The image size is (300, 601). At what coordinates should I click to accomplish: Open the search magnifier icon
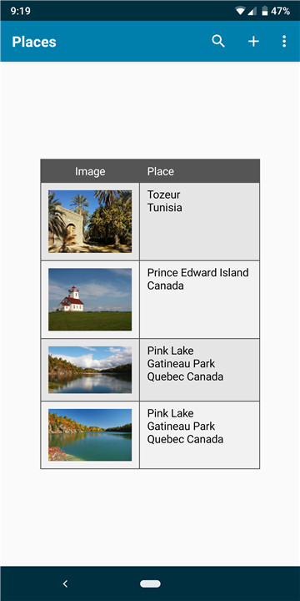(218, 41)
